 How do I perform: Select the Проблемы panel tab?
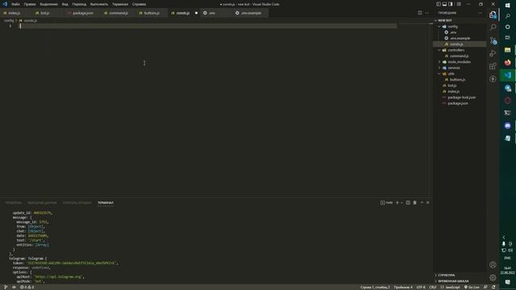point(13,202)
